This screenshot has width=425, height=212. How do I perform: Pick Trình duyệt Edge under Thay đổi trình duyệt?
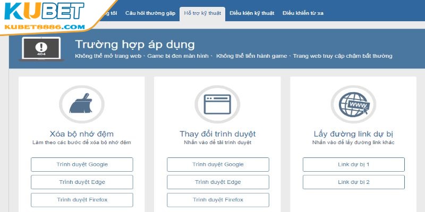pos(218,182)
